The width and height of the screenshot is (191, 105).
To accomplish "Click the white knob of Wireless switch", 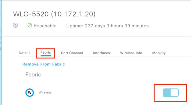I will click(x=174, y=93).
